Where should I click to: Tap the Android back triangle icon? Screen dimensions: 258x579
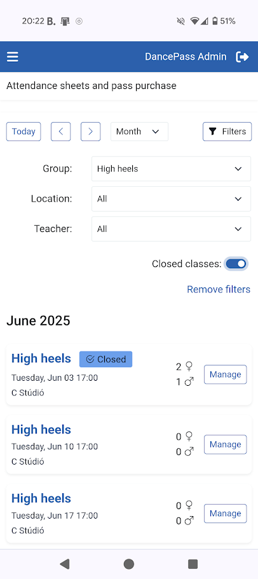65,564
